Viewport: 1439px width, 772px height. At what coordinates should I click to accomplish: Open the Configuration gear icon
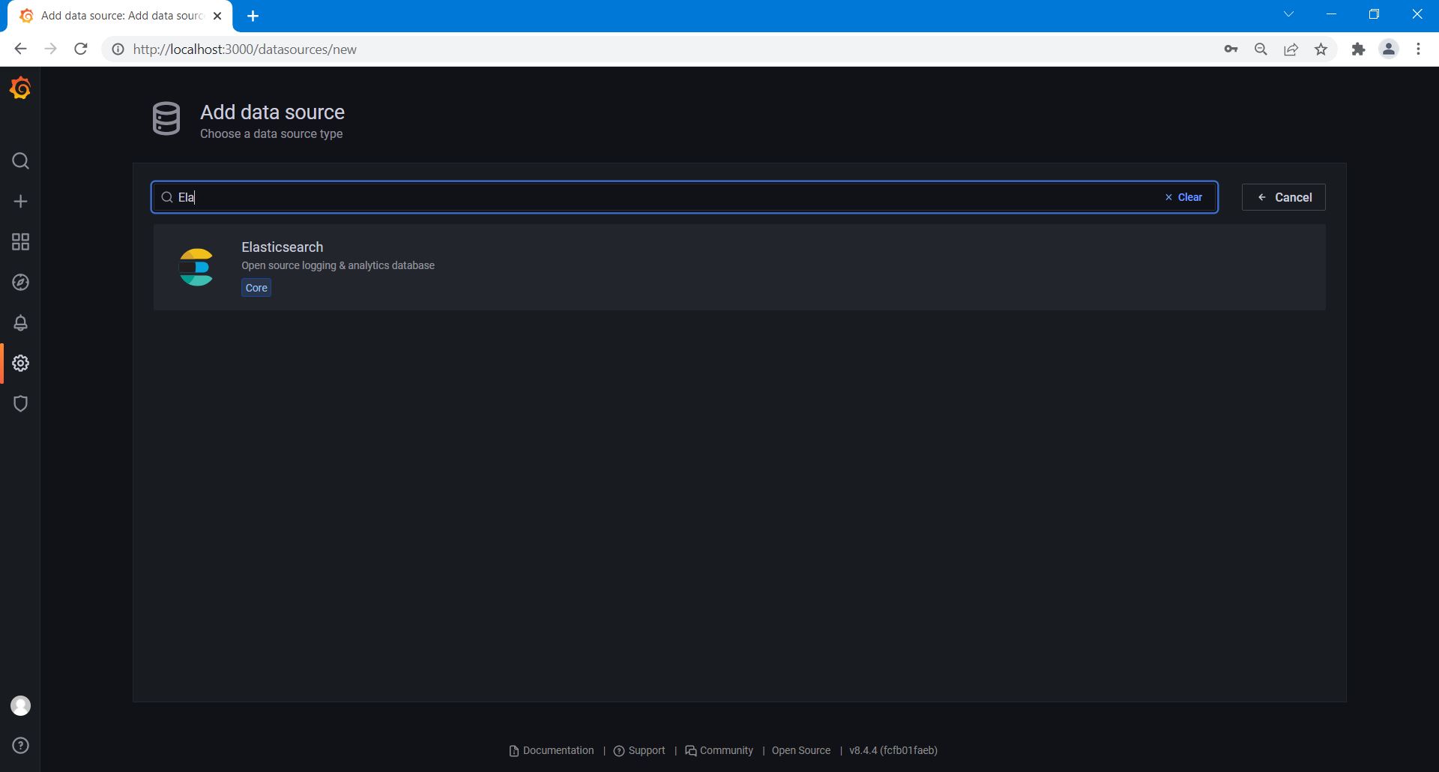tap(20, 364)
